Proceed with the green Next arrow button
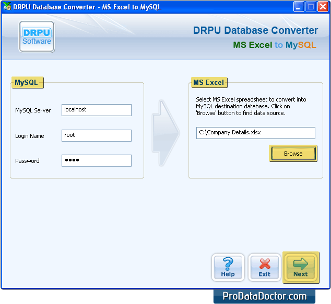 [x=300, y=268]
